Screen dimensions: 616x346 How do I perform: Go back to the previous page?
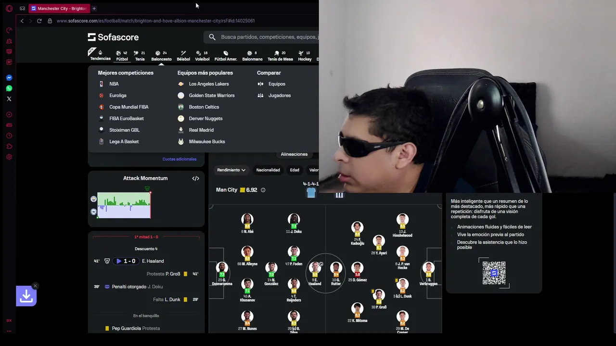point(22,21)
